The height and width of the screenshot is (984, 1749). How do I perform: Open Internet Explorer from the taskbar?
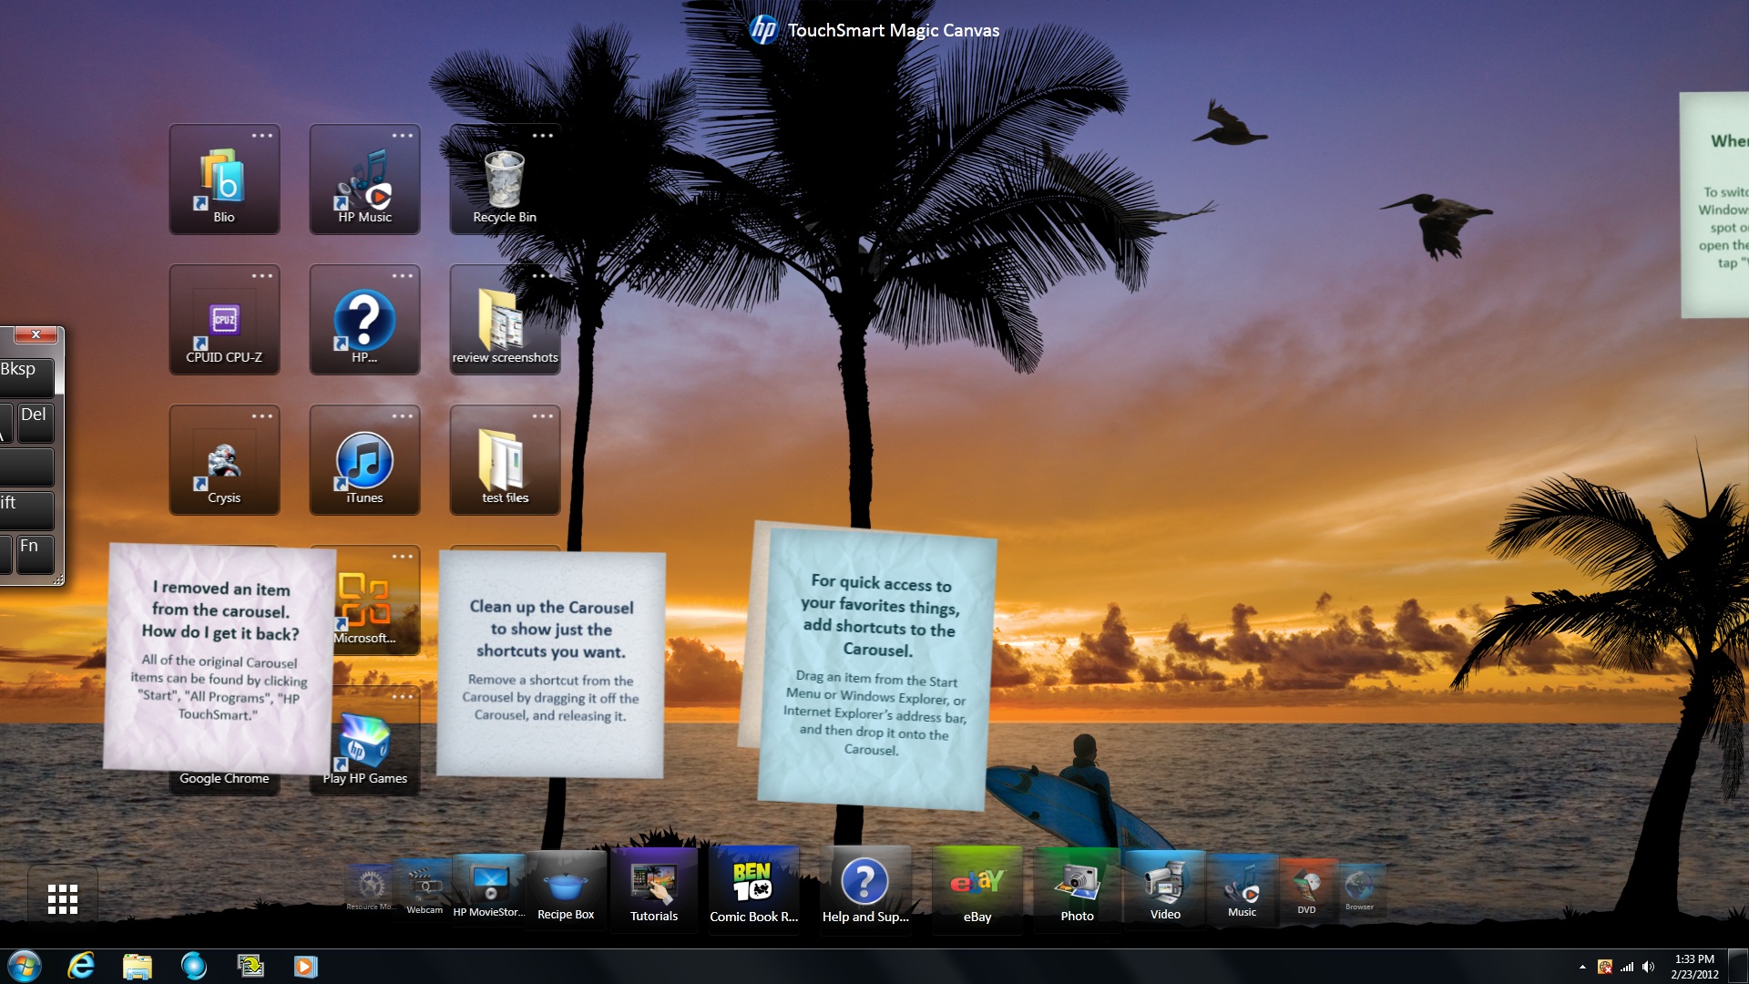tap(81, 966)
